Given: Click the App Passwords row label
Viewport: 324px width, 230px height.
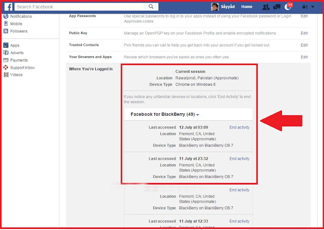Looking at the screenshot, I should [83, 16].
